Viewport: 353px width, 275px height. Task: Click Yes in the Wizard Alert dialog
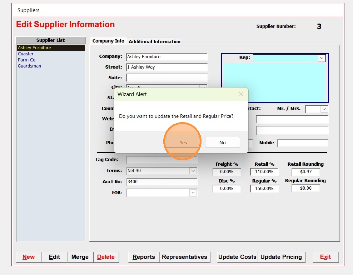coord(183,142)
